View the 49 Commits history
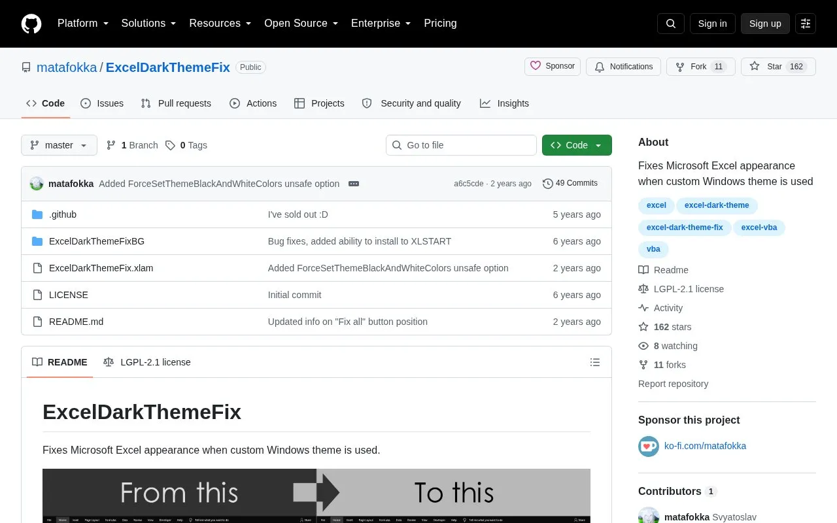 [x=570, y=184]
